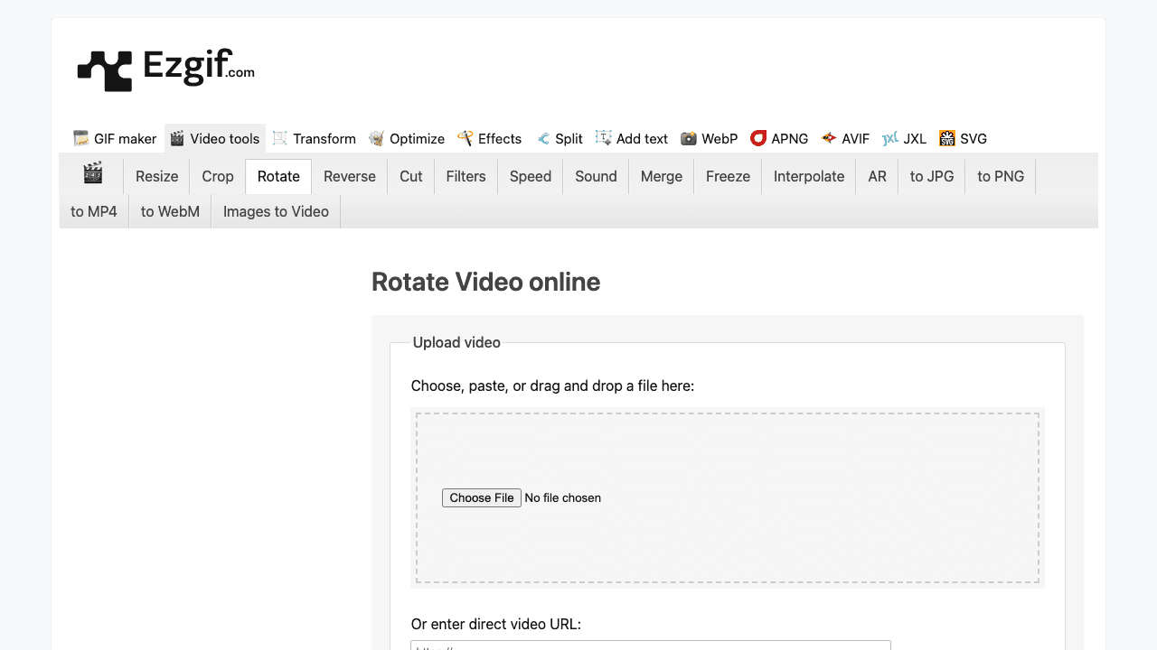Click the direct video URL input field
This screenshot has width=1157, height=650.
650,647
